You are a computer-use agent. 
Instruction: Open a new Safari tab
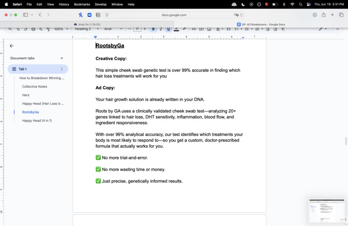(332, 15)
